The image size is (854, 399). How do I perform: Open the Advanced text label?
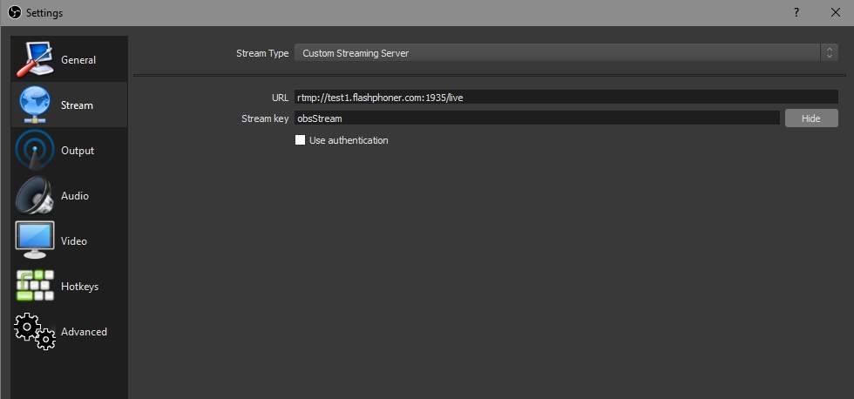(84, 332)
